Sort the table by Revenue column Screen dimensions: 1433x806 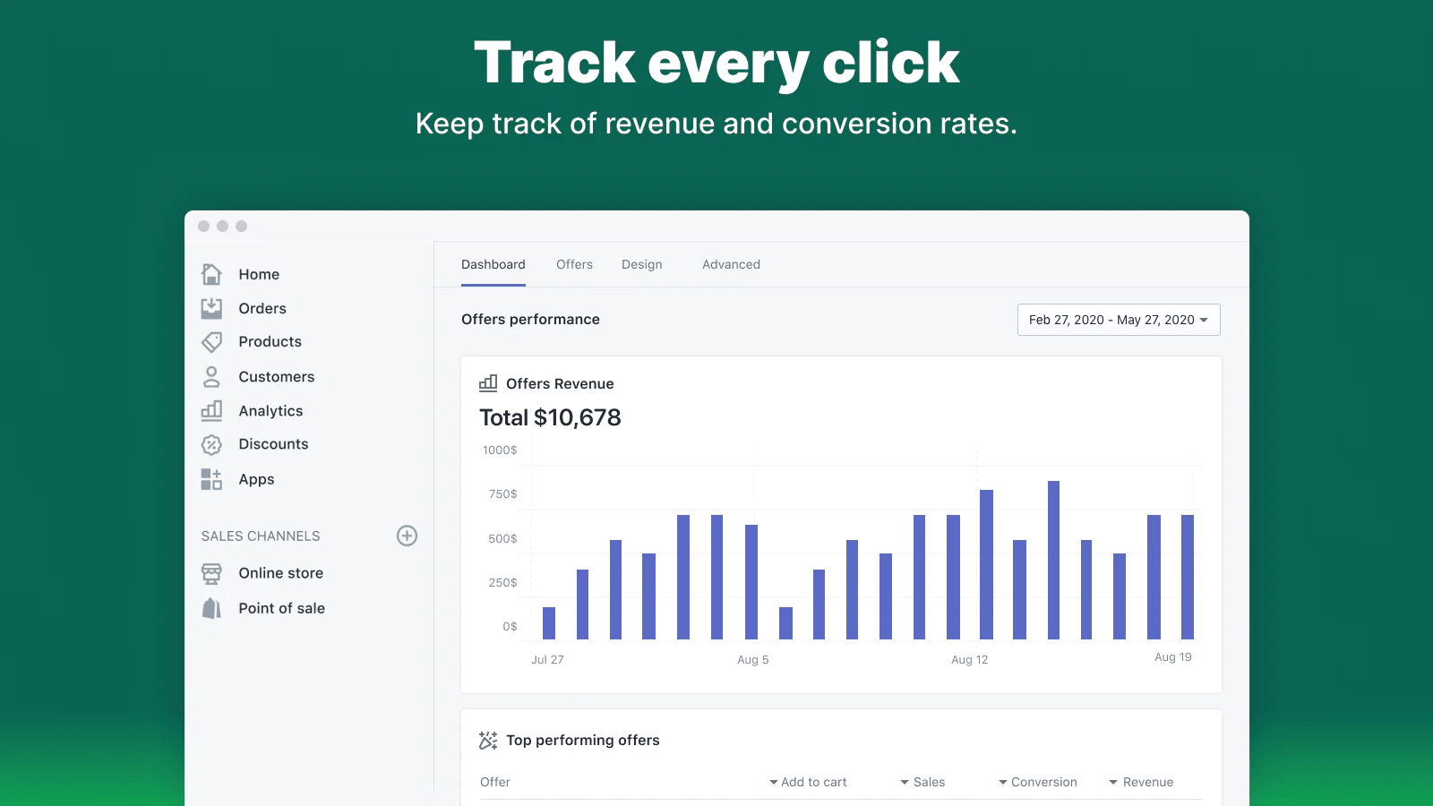pos(1141,782)
